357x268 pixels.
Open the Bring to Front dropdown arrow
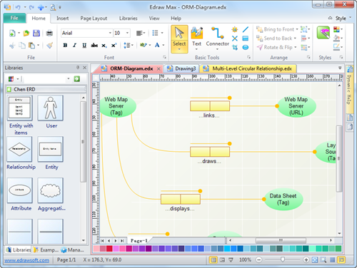tap(297, 29)
